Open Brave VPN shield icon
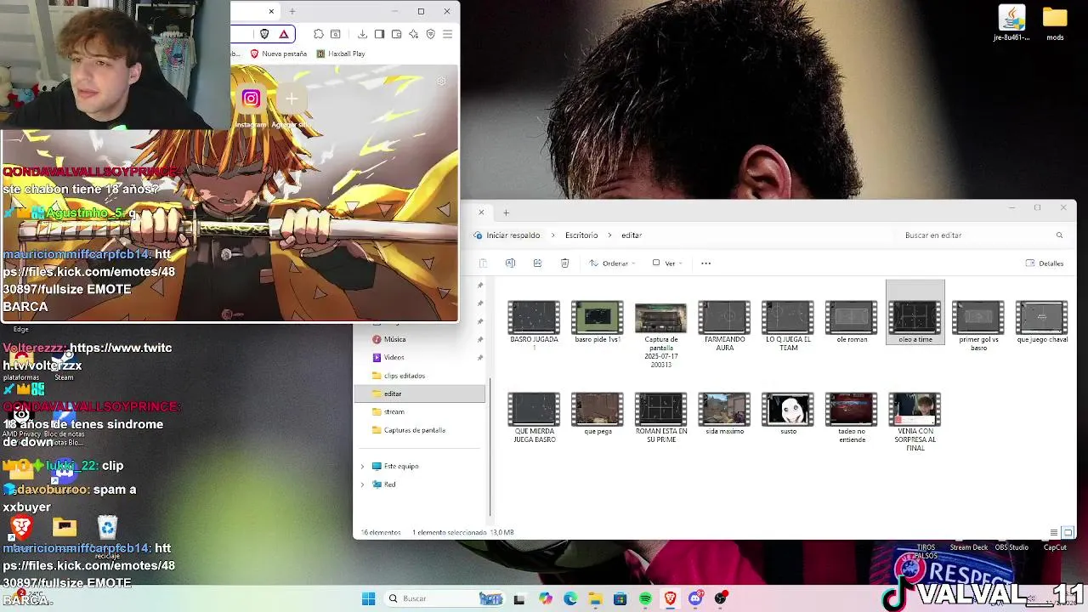Viewport: 1088px width, 612px height. coord(430,34)
